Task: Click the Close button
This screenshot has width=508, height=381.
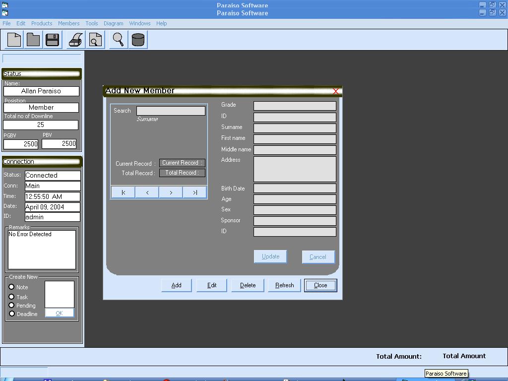Action: (320, 285)
